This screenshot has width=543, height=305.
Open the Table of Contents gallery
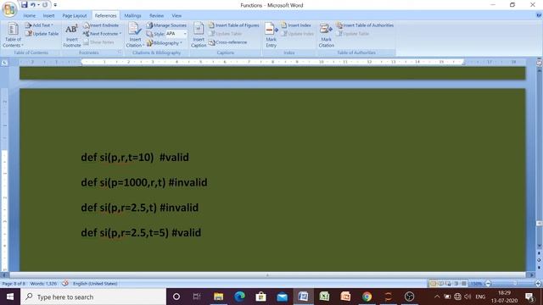(13, 35)
